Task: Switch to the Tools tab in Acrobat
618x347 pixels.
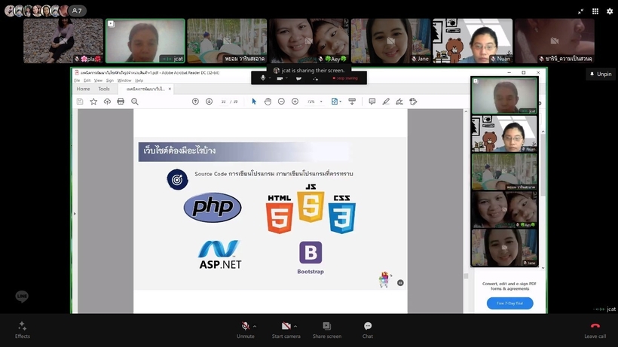Action: click(104, 89)
